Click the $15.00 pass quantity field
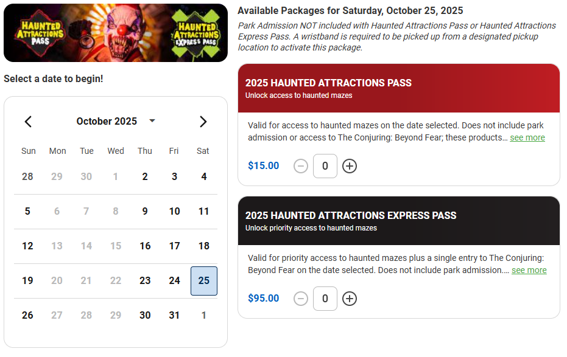 click(x=325, y=166)
